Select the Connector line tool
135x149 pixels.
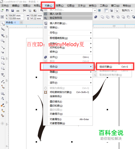pyautogui.click(x=2, y=87)
